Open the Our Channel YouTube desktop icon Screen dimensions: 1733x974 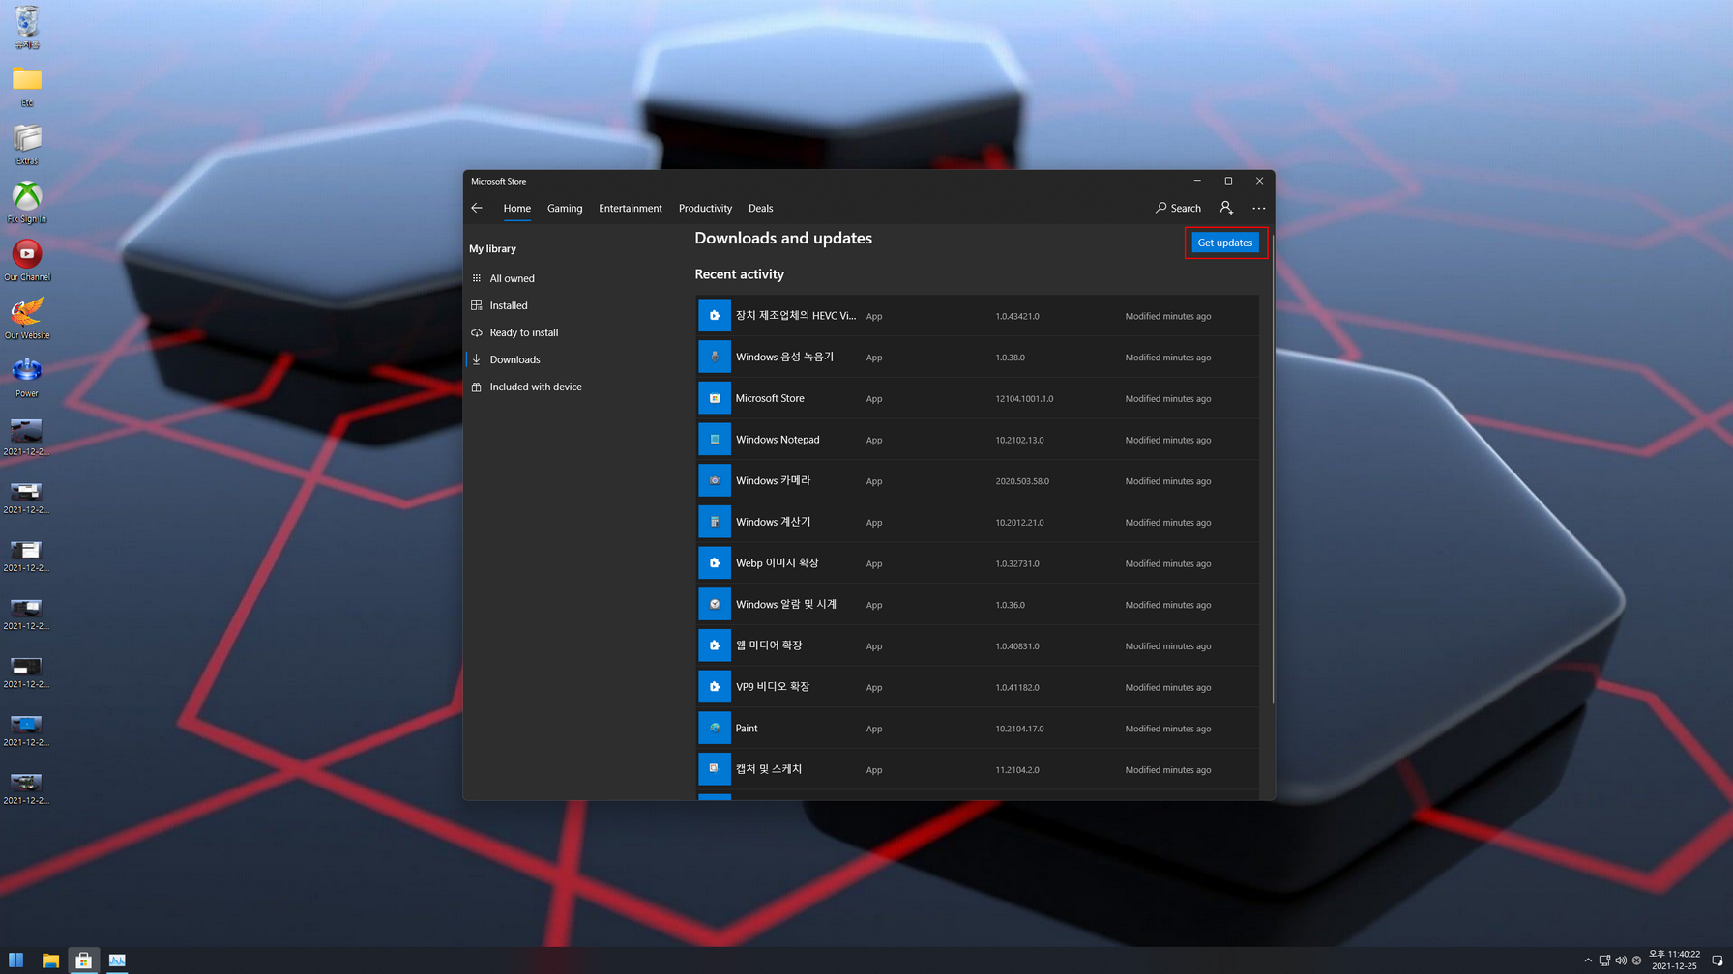pyautogui.click(x=27, y=260)
